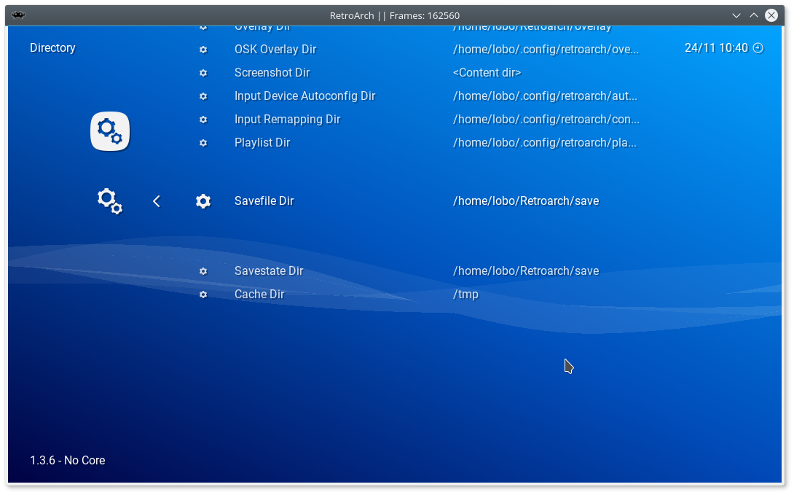Click the gear icon beside Screenshot Dir
This screenshot has height=495, width=794.
pyautogui.click(x=203, y=73)
